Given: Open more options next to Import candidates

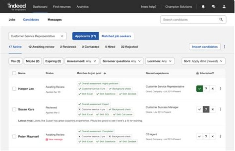Looking at the screenshot, I should pyautogui.click(x=224, y=47).
